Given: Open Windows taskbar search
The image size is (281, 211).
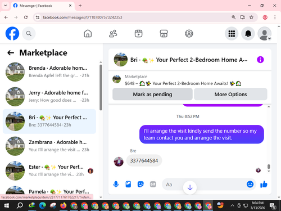Looking at the screenshot, I should point(20,206).
